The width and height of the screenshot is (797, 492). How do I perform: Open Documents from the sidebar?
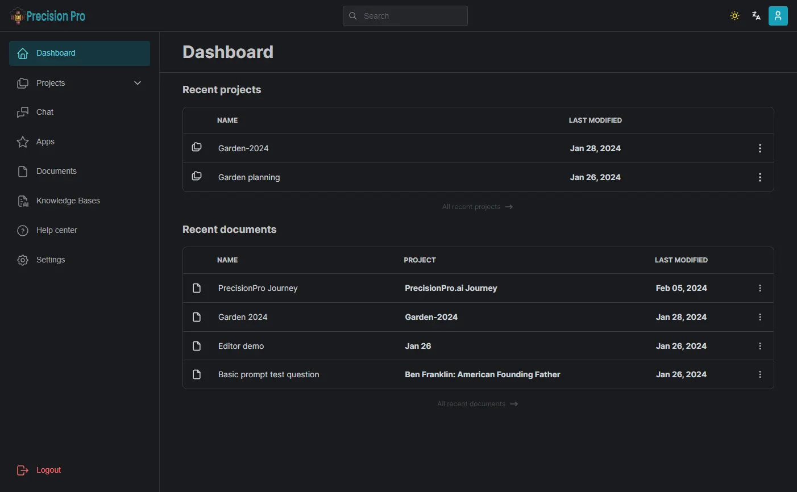point(56,172)
